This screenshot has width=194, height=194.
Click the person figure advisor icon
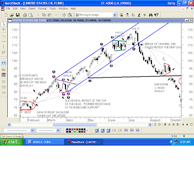pos(127,15)
